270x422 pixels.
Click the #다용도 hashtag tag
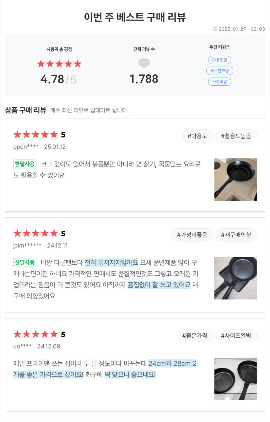(197, 136)
